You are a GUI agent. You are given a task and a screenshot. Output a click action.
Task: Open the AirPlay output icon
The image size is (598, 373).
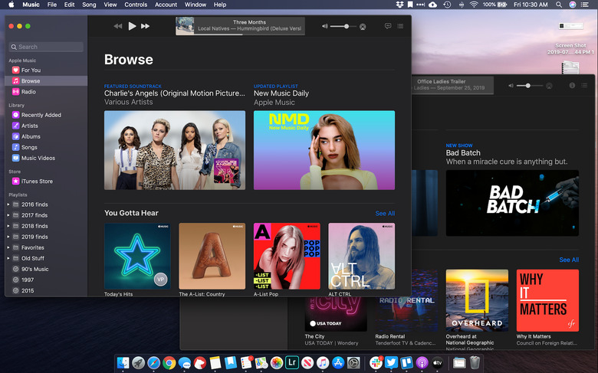pos(363,26)
